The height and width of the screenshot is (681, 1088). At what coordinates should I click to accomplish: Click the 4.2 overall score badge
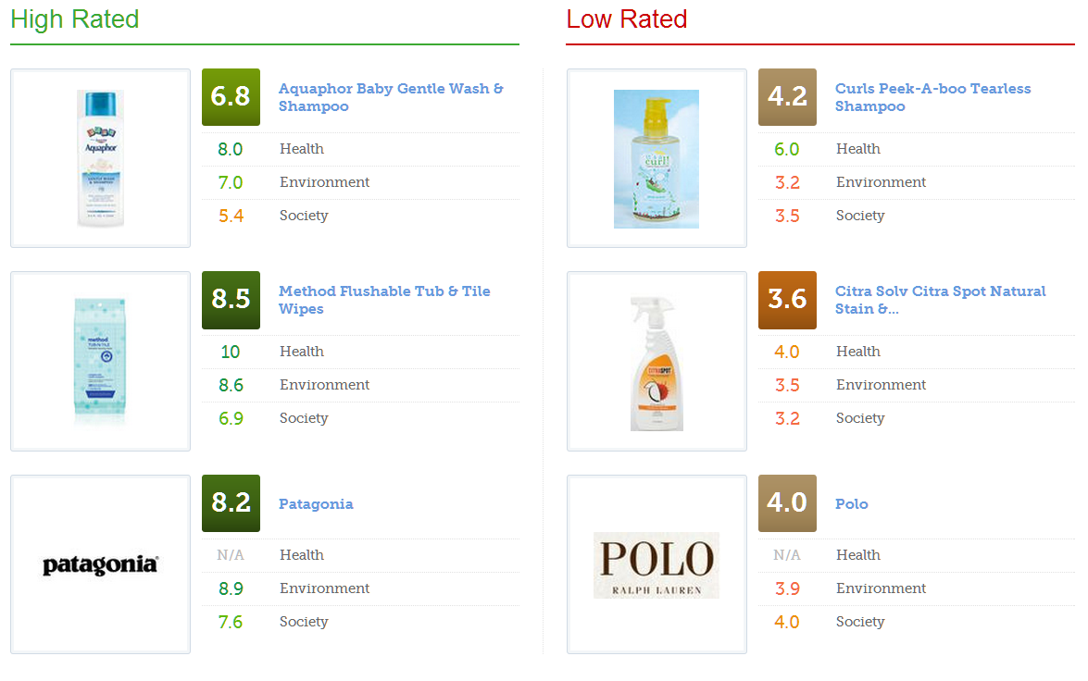pyautogui.click(x=788, y=97)
